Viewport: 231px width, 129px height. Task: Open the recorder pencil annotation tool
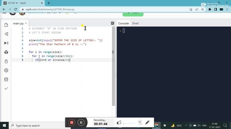coord(147,123)
